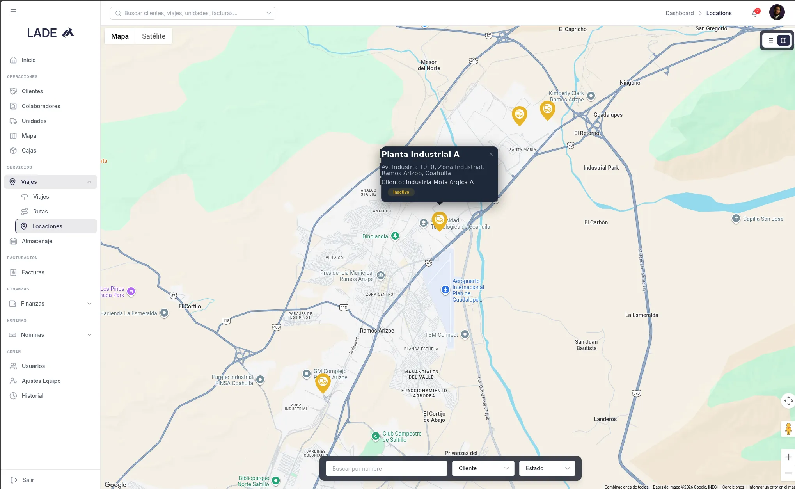Image resolution: width=795 pixels, height=489 pixels.
Task: Open the Locaciones sub-item
Action: [x=56, y=226]
